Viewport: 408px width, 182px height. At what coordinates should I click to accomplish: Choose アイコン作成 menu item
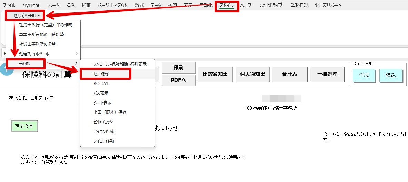click(118, 131)
